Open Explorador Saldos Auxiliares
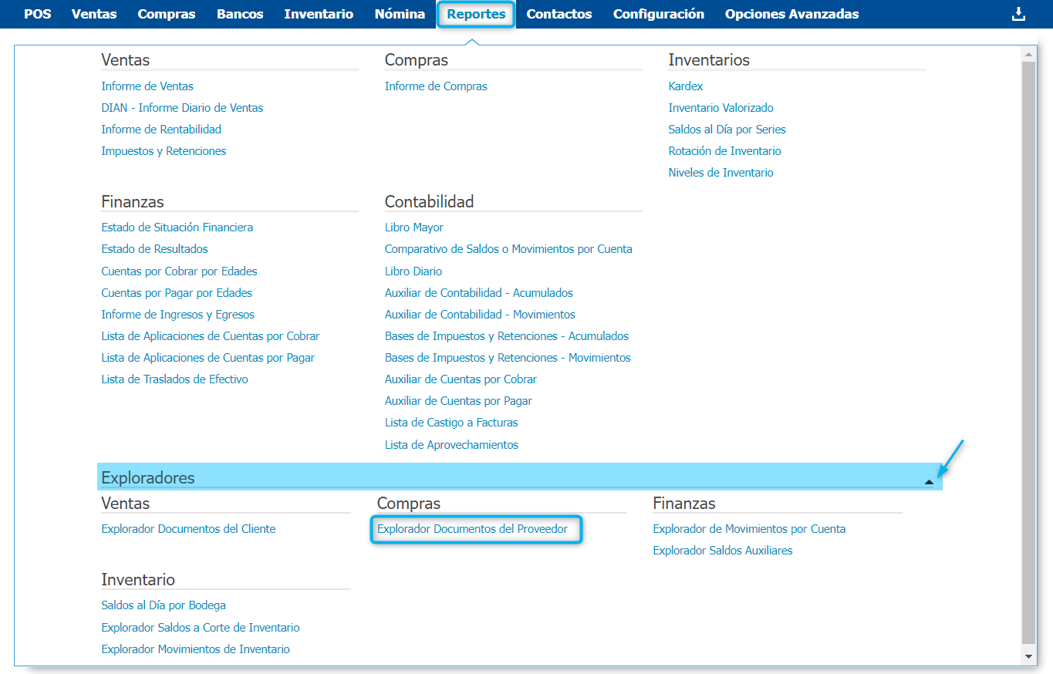 click(x=722, y=551)
